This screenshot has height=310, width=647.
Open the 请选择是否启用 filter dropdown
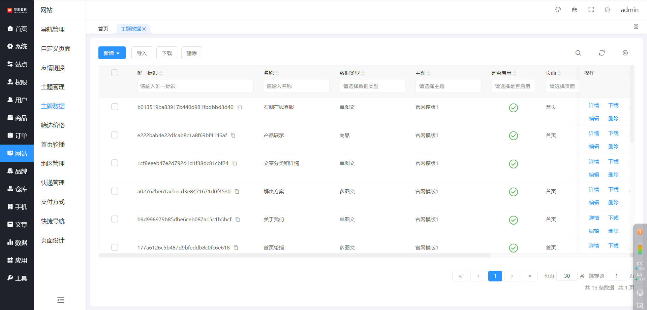pyautogui.click(x=513, y=86)
